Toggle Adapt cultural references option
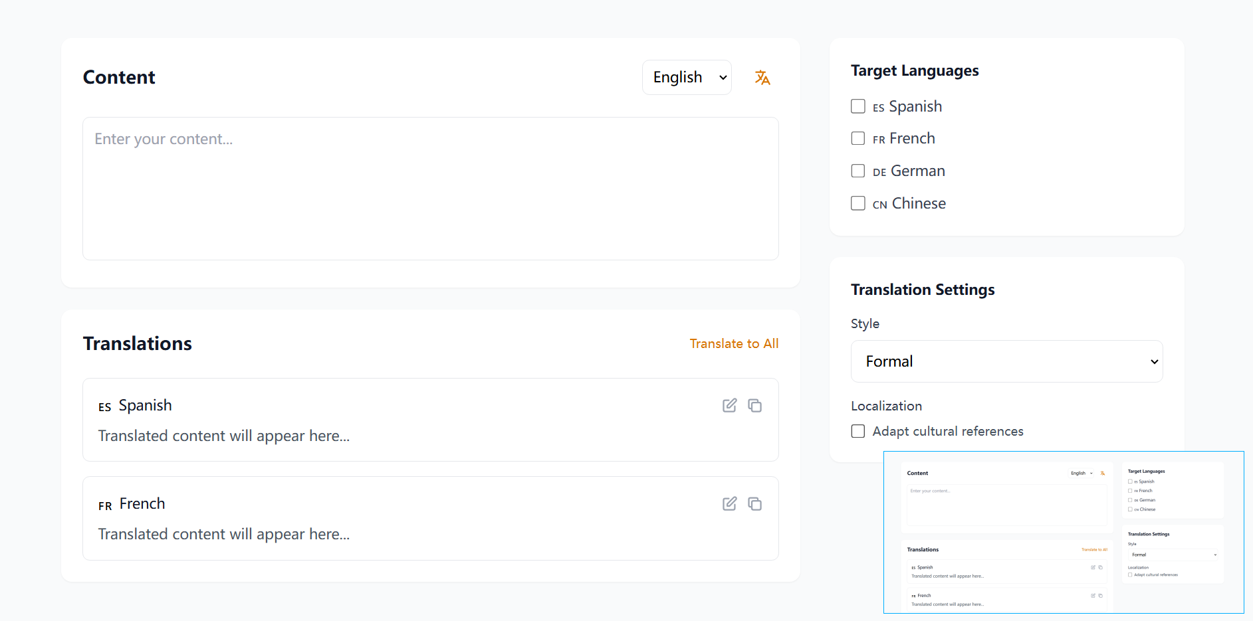 pos(858,431)
